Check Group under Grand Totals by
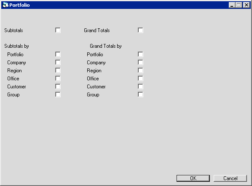Viewport: 252px width, 186px height. point(140,95)
